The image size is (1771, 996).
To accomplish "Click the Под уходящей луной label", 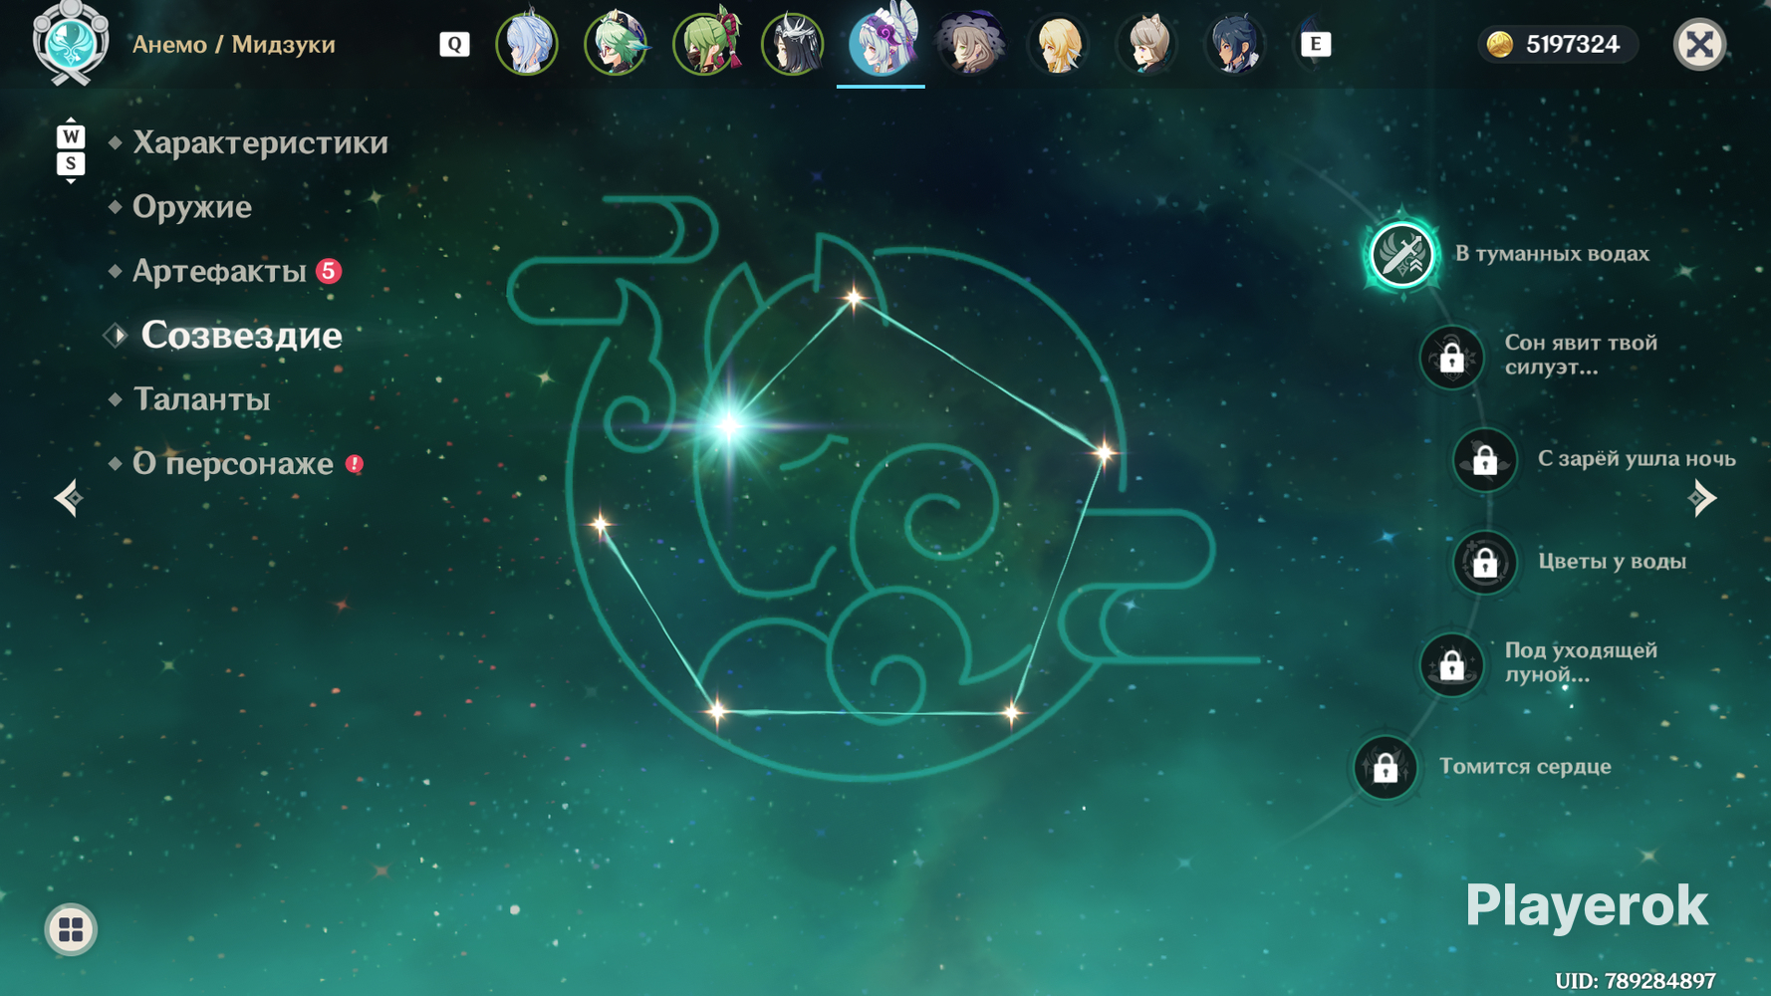I will click(1581, 662).
